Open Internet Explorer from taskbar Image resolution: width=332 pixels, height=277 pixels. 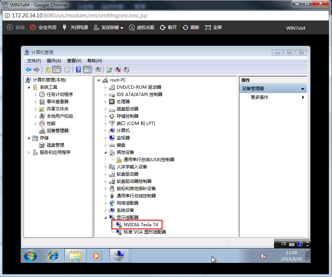pos(53,256)
